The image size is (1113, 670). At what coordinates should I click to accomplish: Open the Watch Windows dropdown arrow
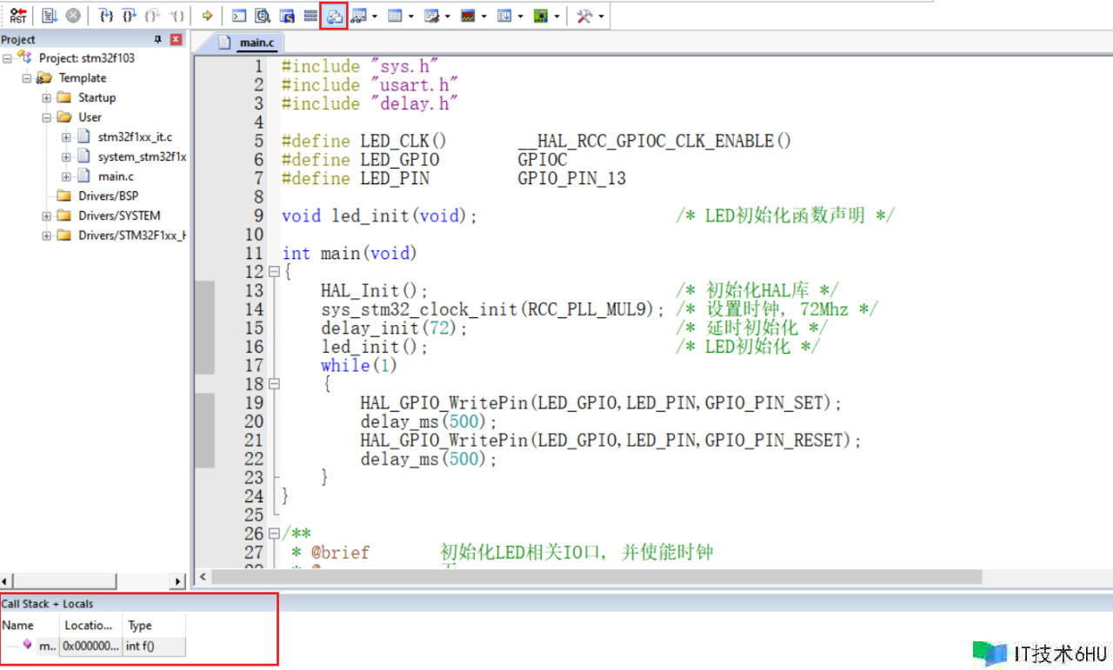click(375, 16)
